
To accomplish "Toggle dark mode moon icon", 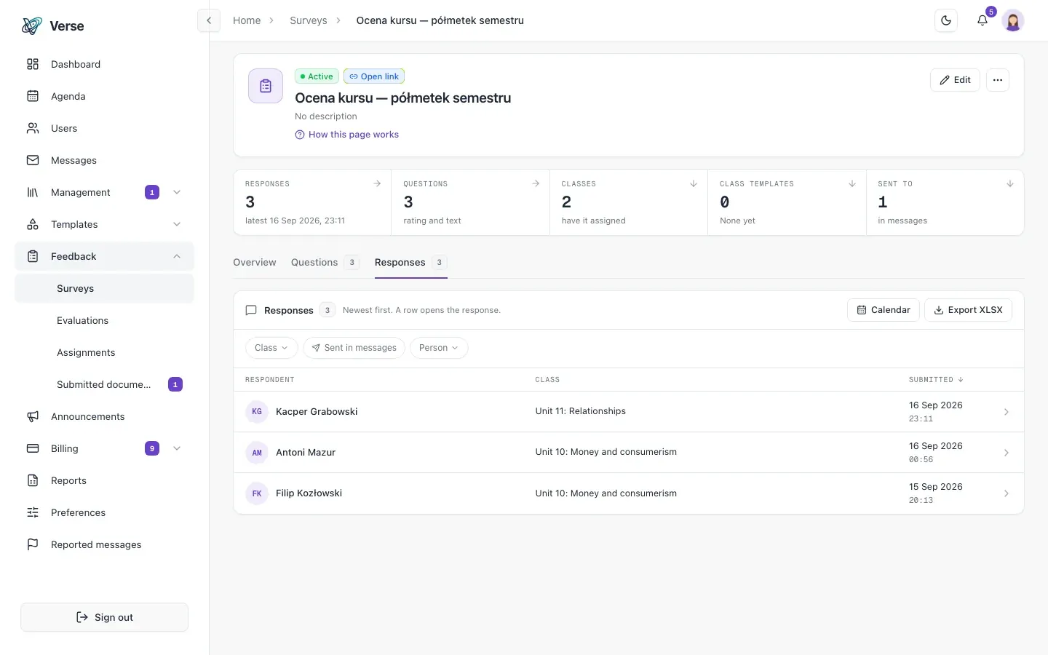I will 946,20.
